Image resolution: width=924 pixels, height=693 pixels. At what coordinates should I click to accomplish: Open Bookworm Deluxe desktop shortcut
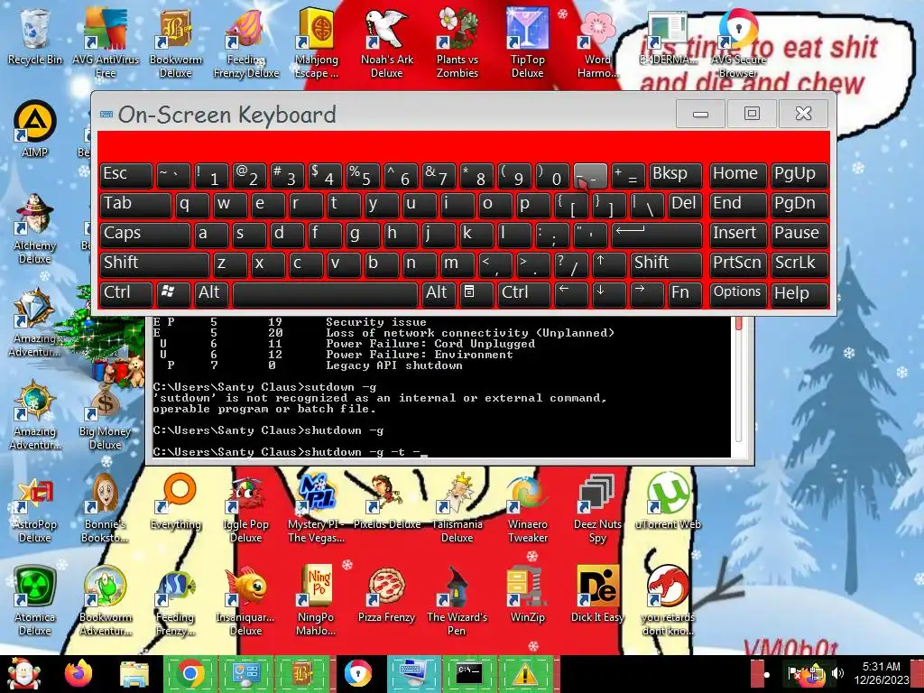[x=176, y=42]
